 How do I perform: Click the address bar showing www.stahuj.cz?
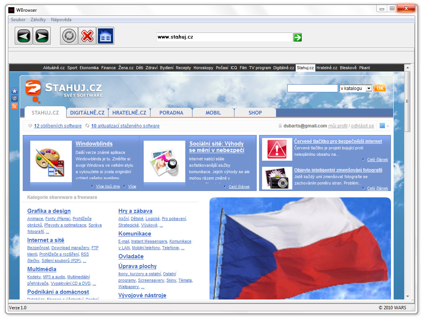[225, 37]
